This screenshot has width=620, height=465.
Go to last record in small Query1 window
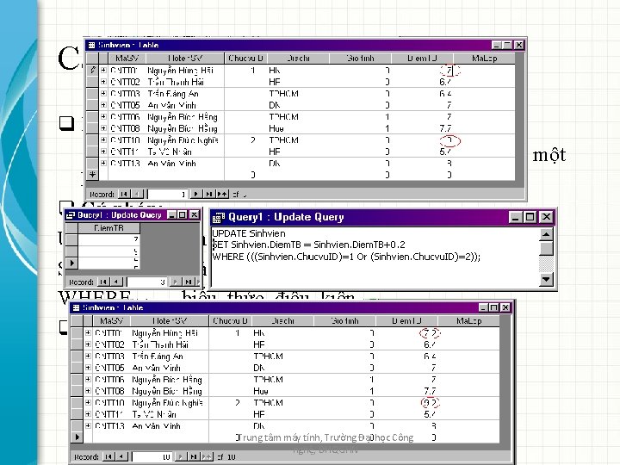(189, 282)
